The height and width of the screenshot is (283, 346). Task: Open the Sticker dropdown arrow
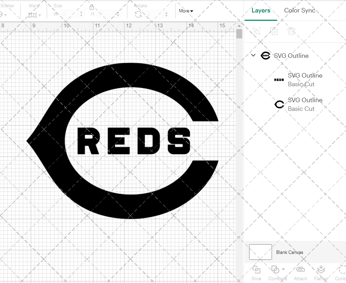(5, 15)
